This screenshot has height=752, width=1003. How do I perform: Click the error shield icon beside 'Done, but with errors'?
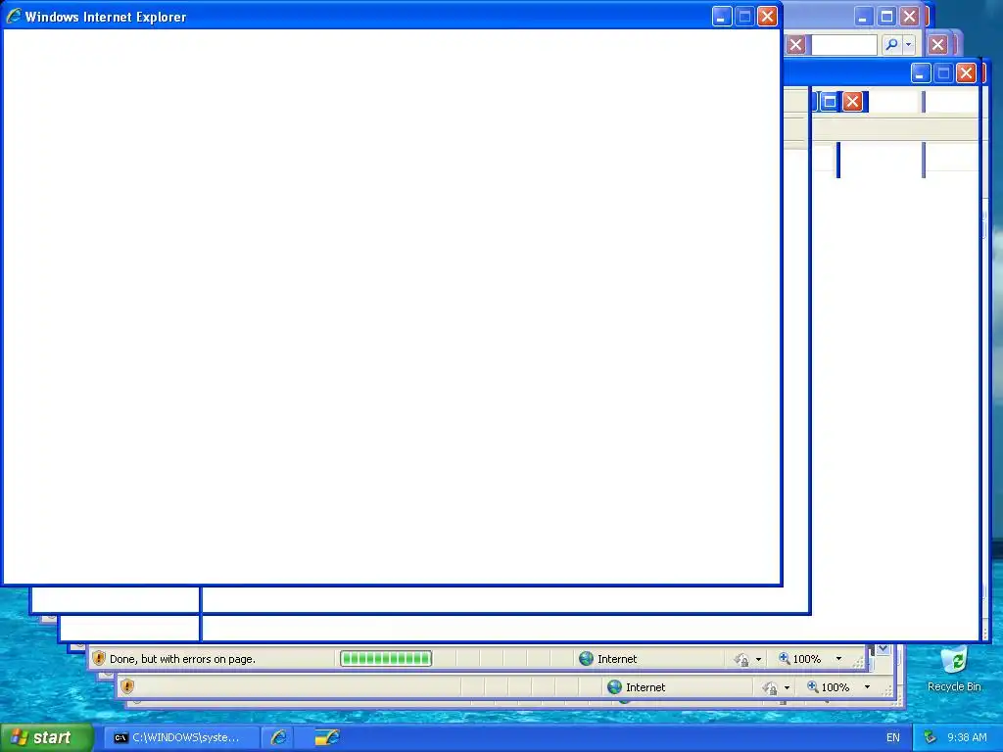point(99,659)
